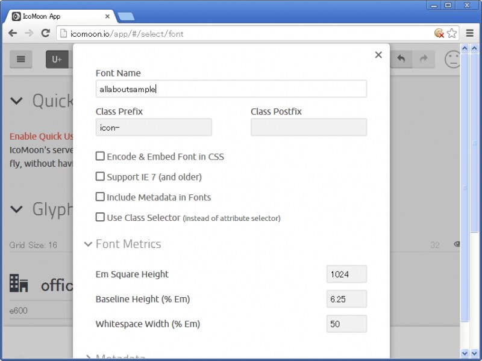
Task: Collapse the Glyphs section chevron
Action: click(x=16, y=209)
